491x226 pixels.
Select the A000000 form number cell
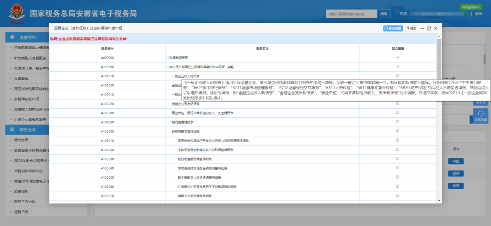107,58
